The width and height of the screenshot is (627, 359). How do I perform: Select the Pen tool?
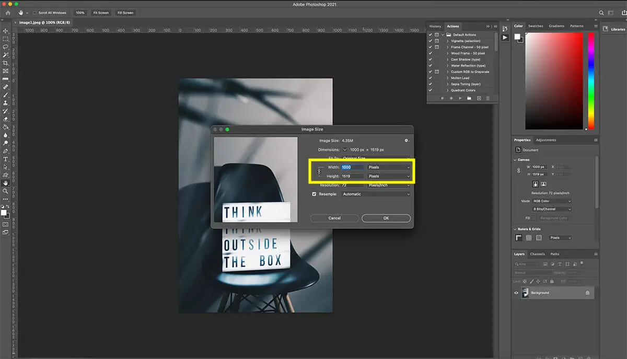tap(6, 151)
